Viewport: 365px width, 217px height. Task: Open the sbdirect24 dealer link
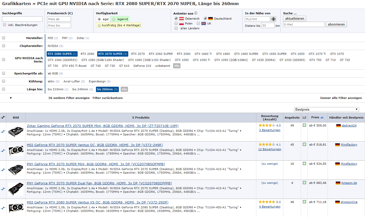coord(349,125)
